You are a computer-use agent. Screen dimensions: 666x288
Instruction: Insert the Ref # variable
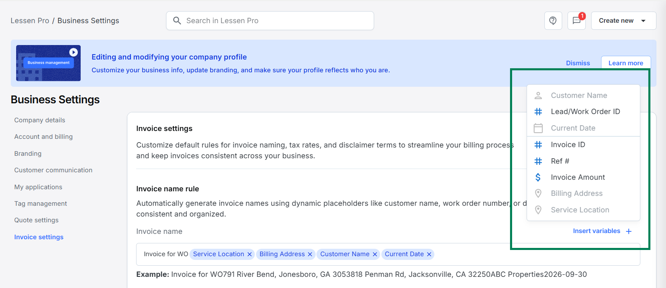tap(560, 161)
